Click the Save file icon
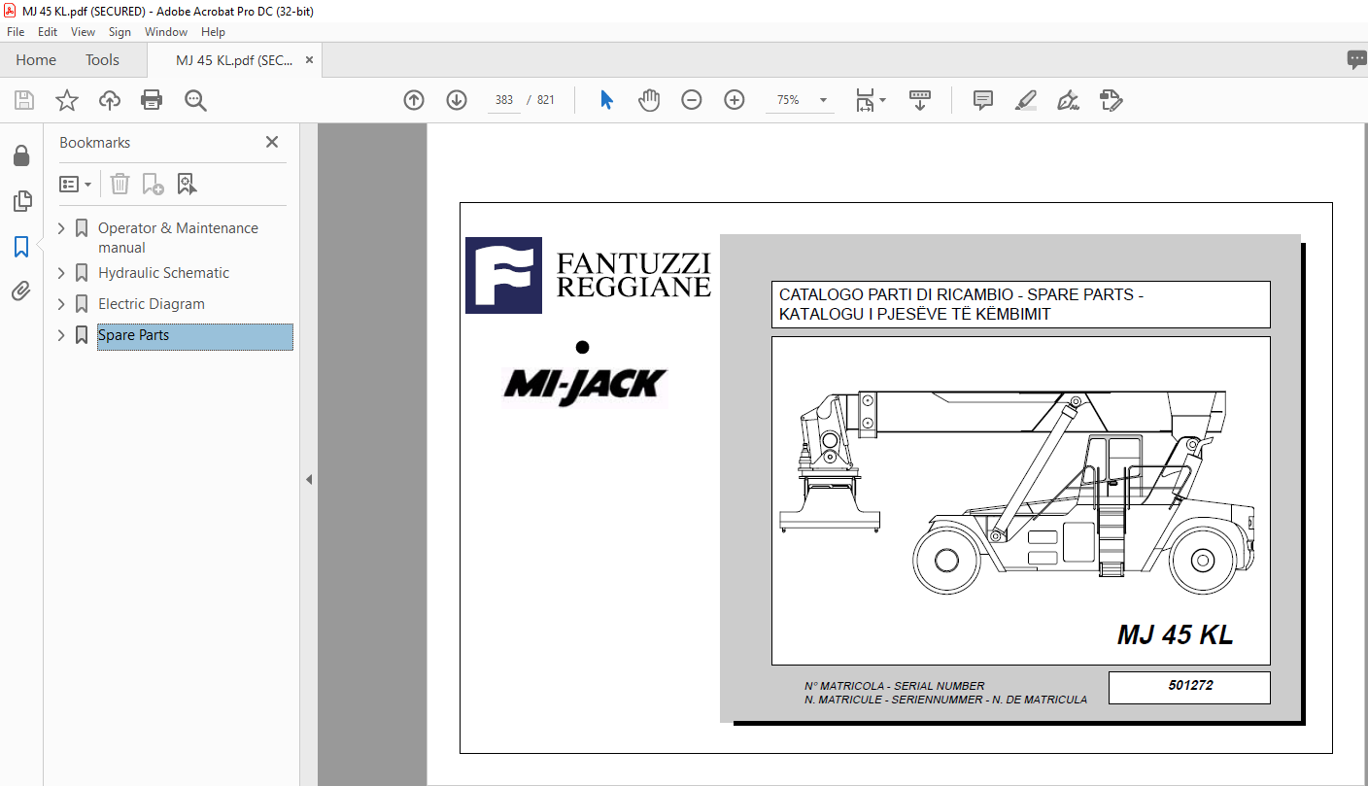1368x786 pixels. click(x=24, y=100)
